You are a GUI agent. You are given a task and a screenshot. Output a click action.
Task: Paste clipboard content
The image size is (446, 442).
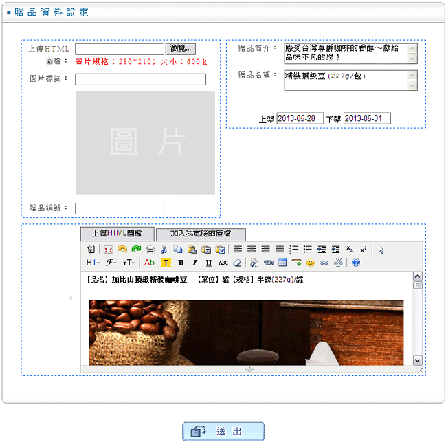point(192,250)
